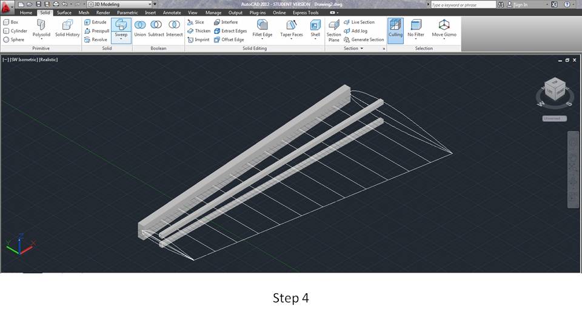
Task: Open the Parametric ribbon tab
Action: pyautogui.click(x=127, y=13)
